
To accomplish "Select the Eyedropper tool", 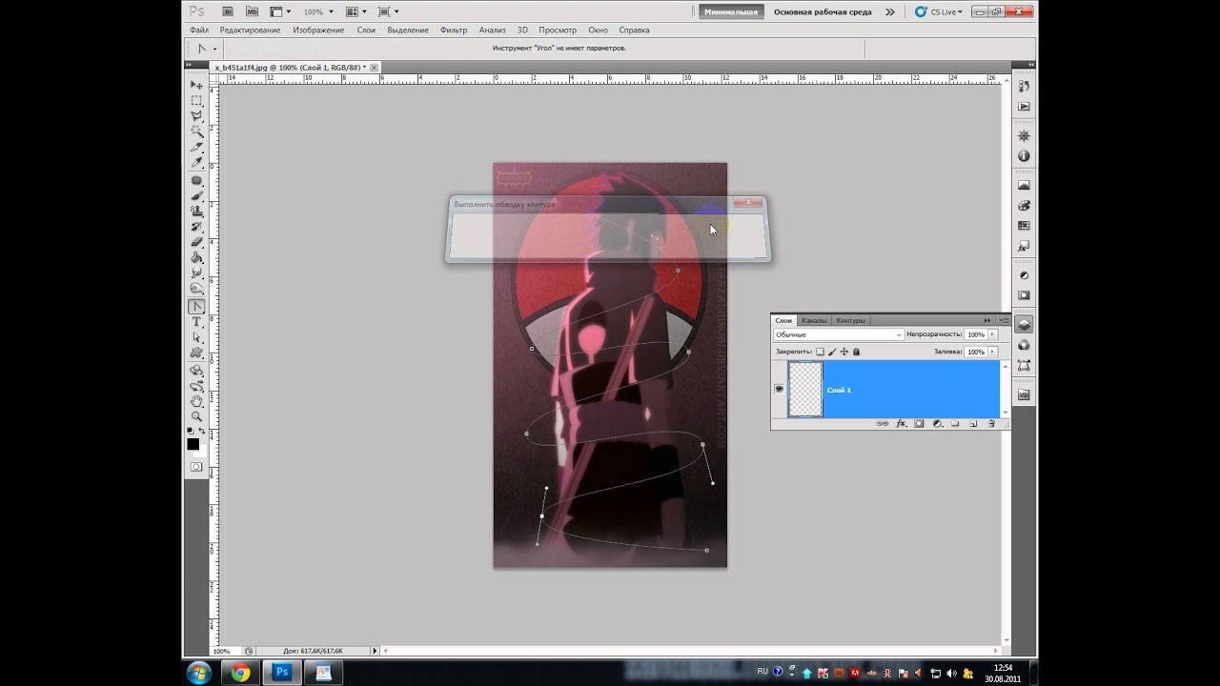I will coord(196,163).
